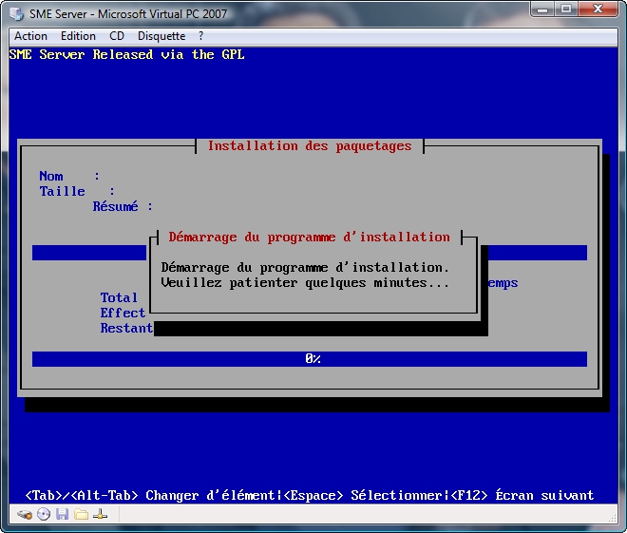
Task: Click the hard disk status icon
Action: [x=25, y=514]
